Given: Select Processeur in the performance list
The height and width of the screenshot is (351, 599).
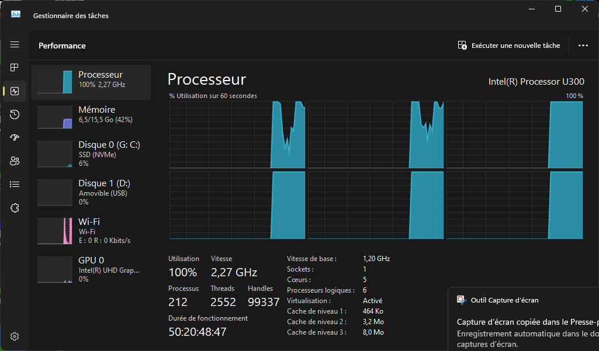Looking at the screenshot, I should tap(91, 82).
